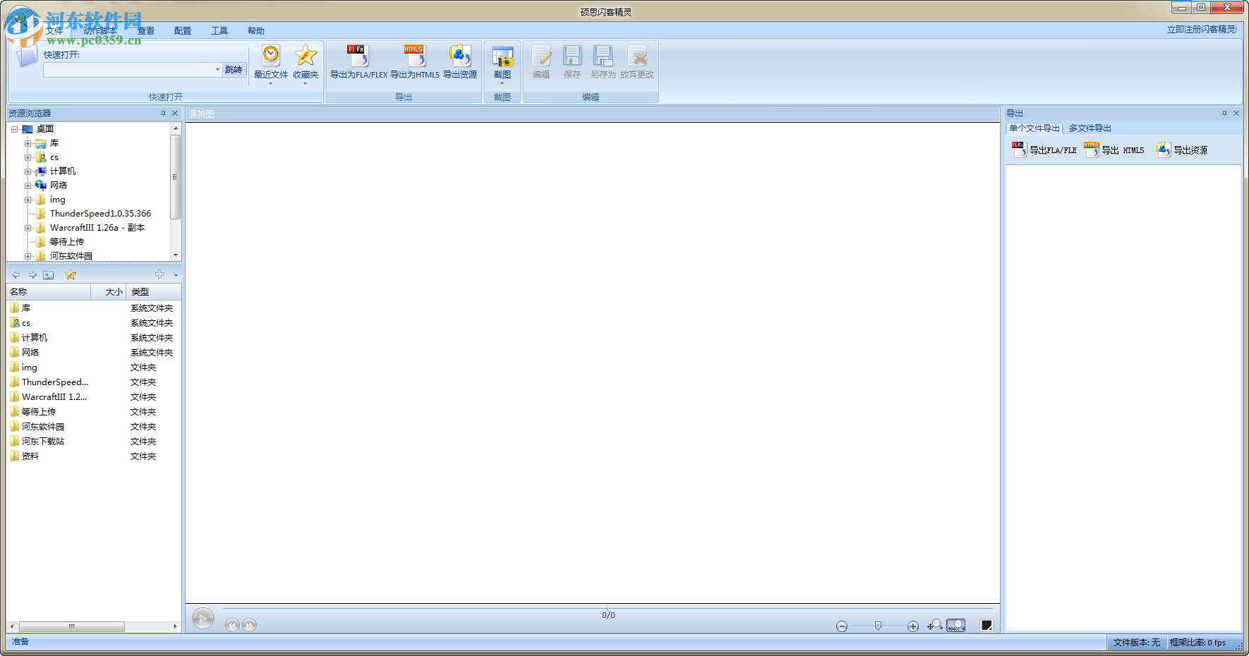Click 导出FLA/FLE in the export panel

[1044, 150]
